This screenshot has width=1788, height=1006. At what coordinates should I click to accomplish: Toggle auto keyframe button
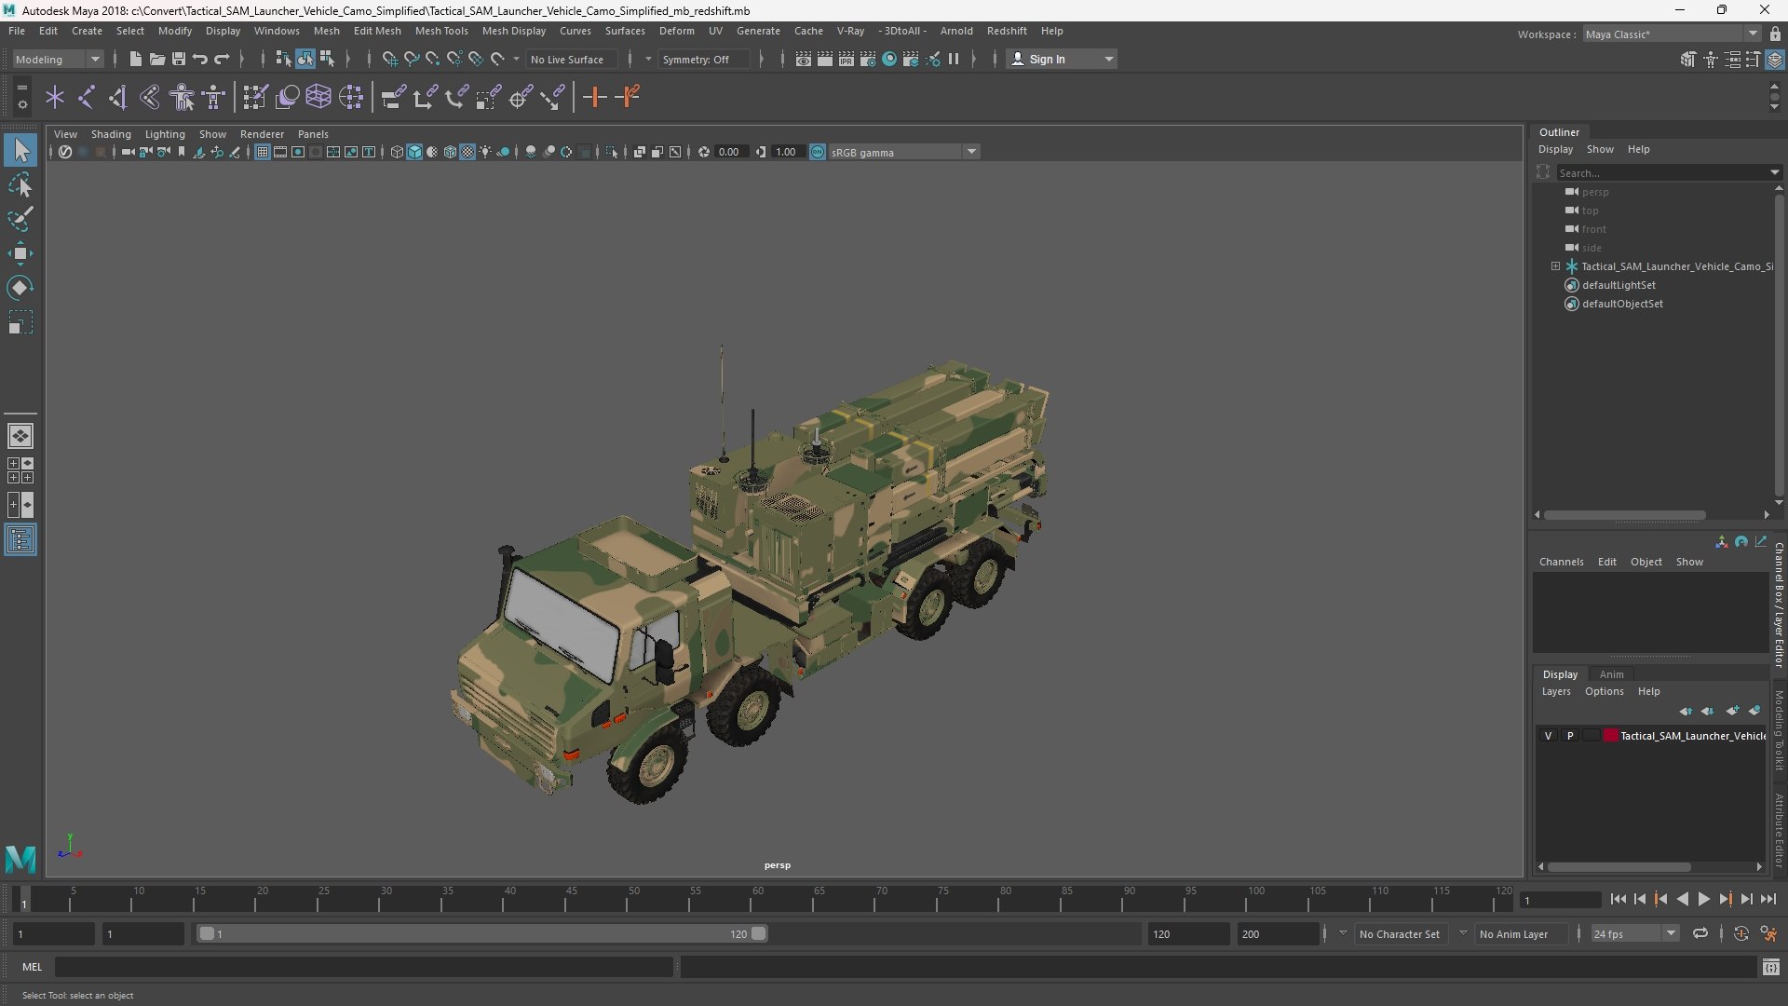point(1741,933)
